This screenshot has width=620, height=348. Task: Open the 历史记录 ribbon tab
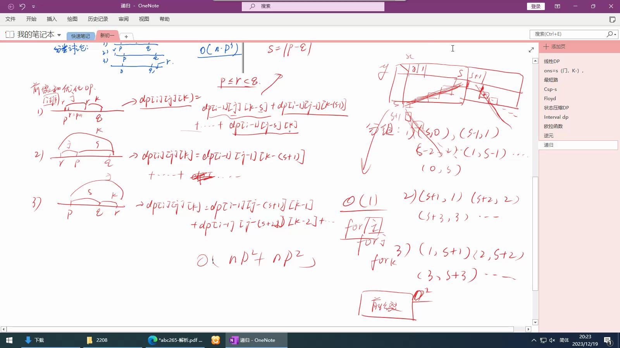pyautogui.click(x=98, y=19)
